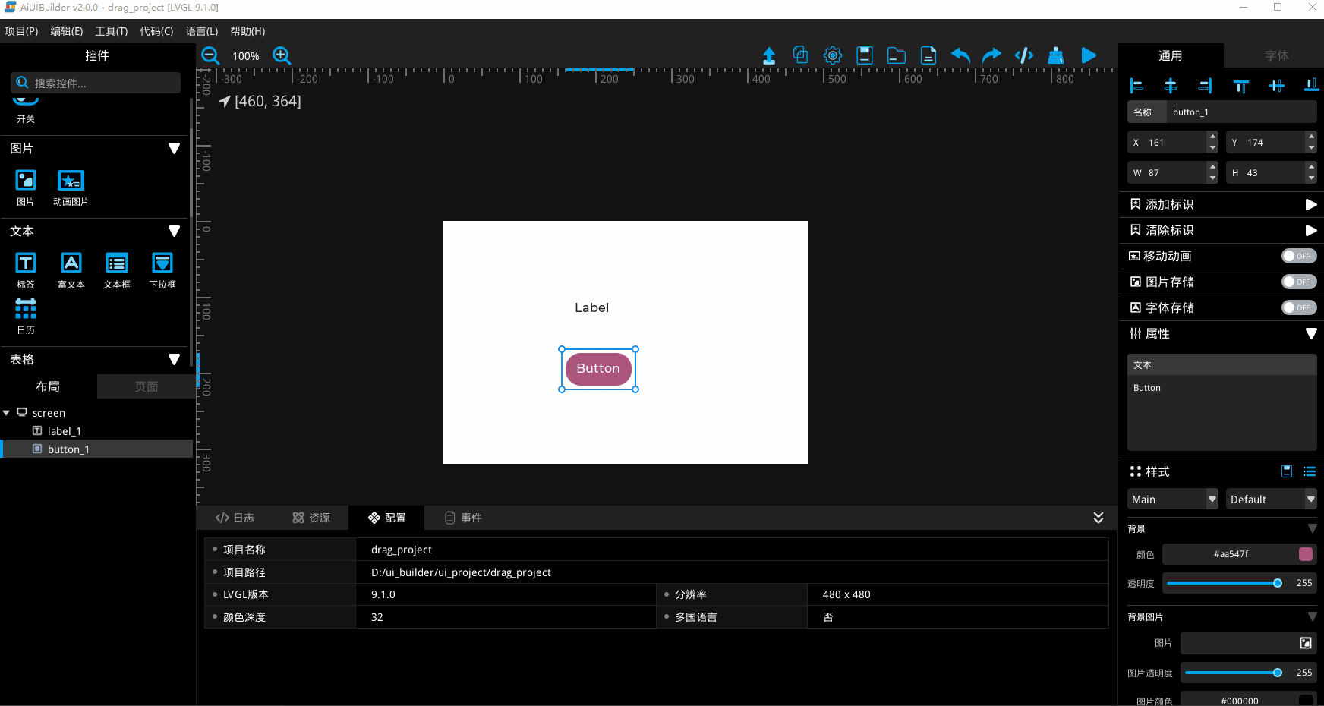Turn on the 字体存储 toggle

(x=1298, y=307)
